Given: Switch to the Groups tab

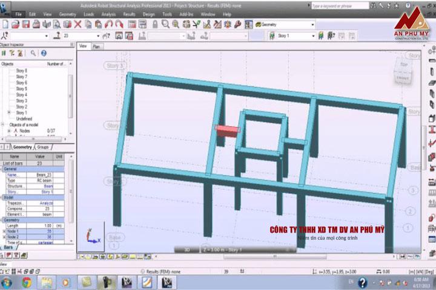Looking at the screenshot, I should click(43, 147).
